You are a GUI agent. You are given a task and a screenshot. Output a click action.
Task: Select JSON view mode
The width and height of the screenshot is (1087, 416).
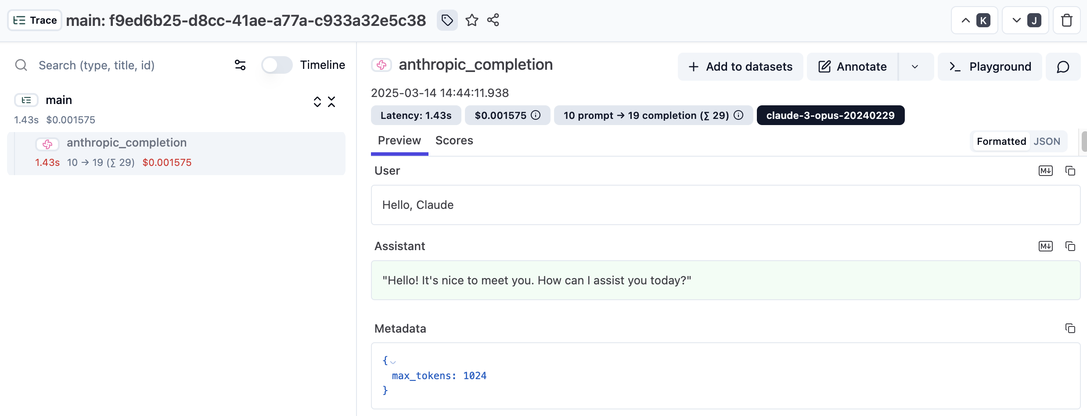[x=1047, y=141]
